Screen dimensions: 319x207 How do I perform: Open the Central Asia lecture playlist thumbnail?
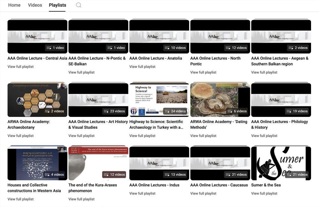[x=37, y=36]
